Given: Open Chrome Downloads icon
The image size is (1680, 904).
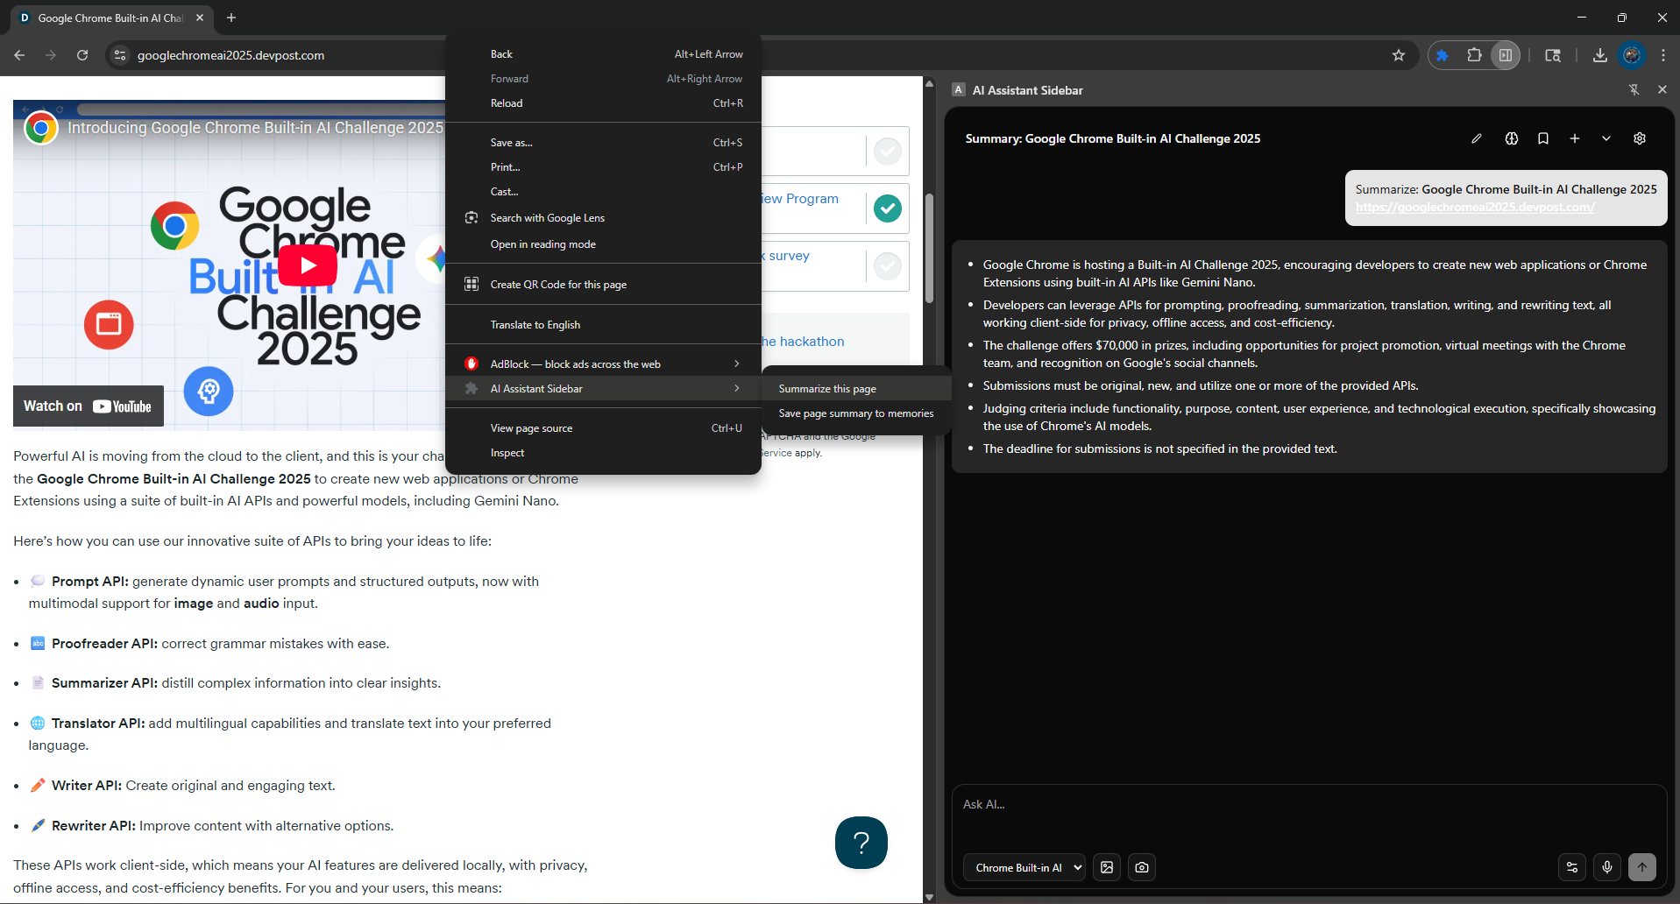Looking at the screenshot, I should point(1600,55).
